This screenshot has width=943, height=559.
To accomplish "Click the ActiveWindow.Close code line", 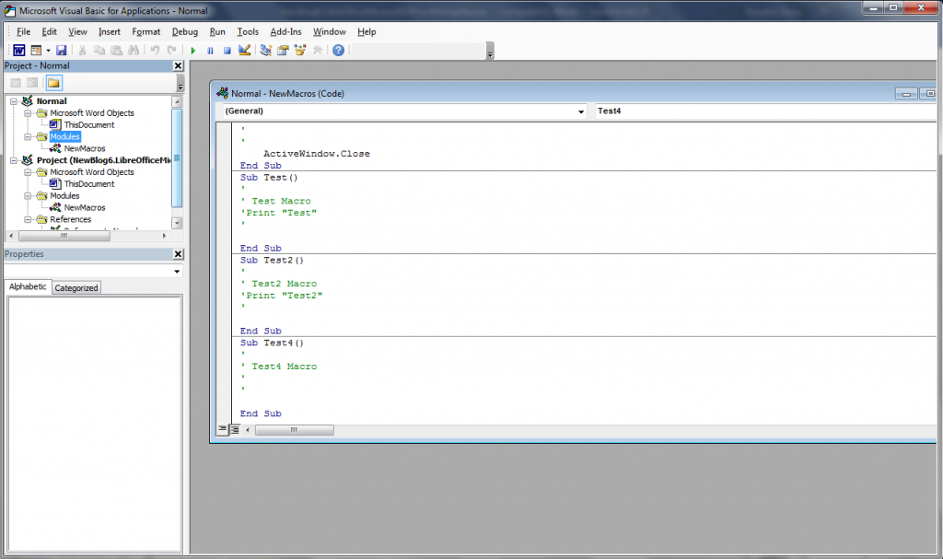I will tap(317, 154).
